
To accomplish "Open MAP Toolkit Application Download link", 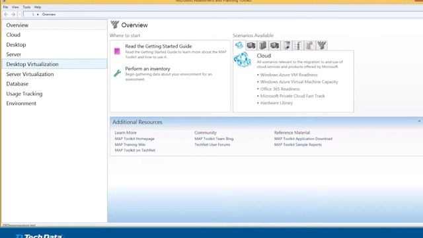I will 303,139.
